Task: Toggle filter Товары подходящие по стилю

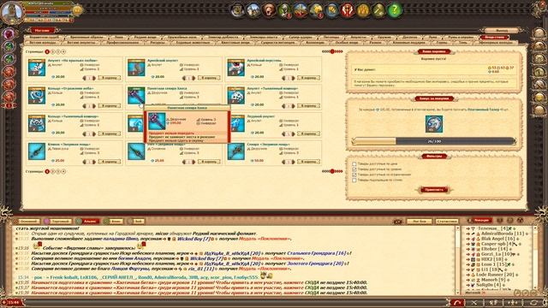Action: click(354, 181)
